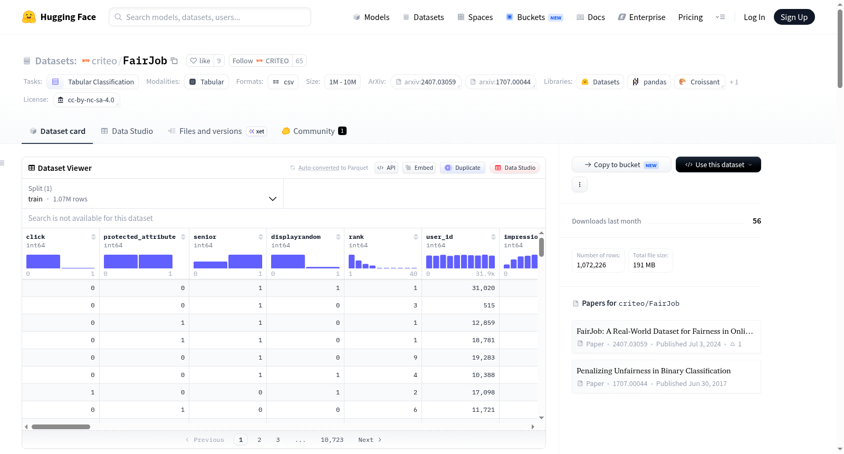Image resolution: width=844 pixels, height=454 pixels.
Task: Select the Tabular Classification task tag
Action: 93,82
